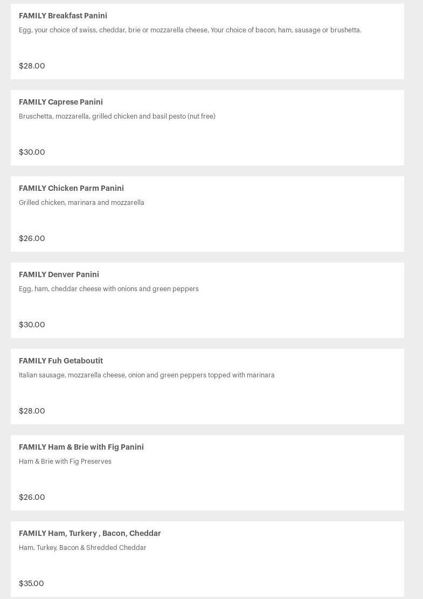Click the $30.00 price under Denver Panini
Image resolution: width=423 pixels, height=599 pixels.
pyautogui.click(x=32, y=325)
